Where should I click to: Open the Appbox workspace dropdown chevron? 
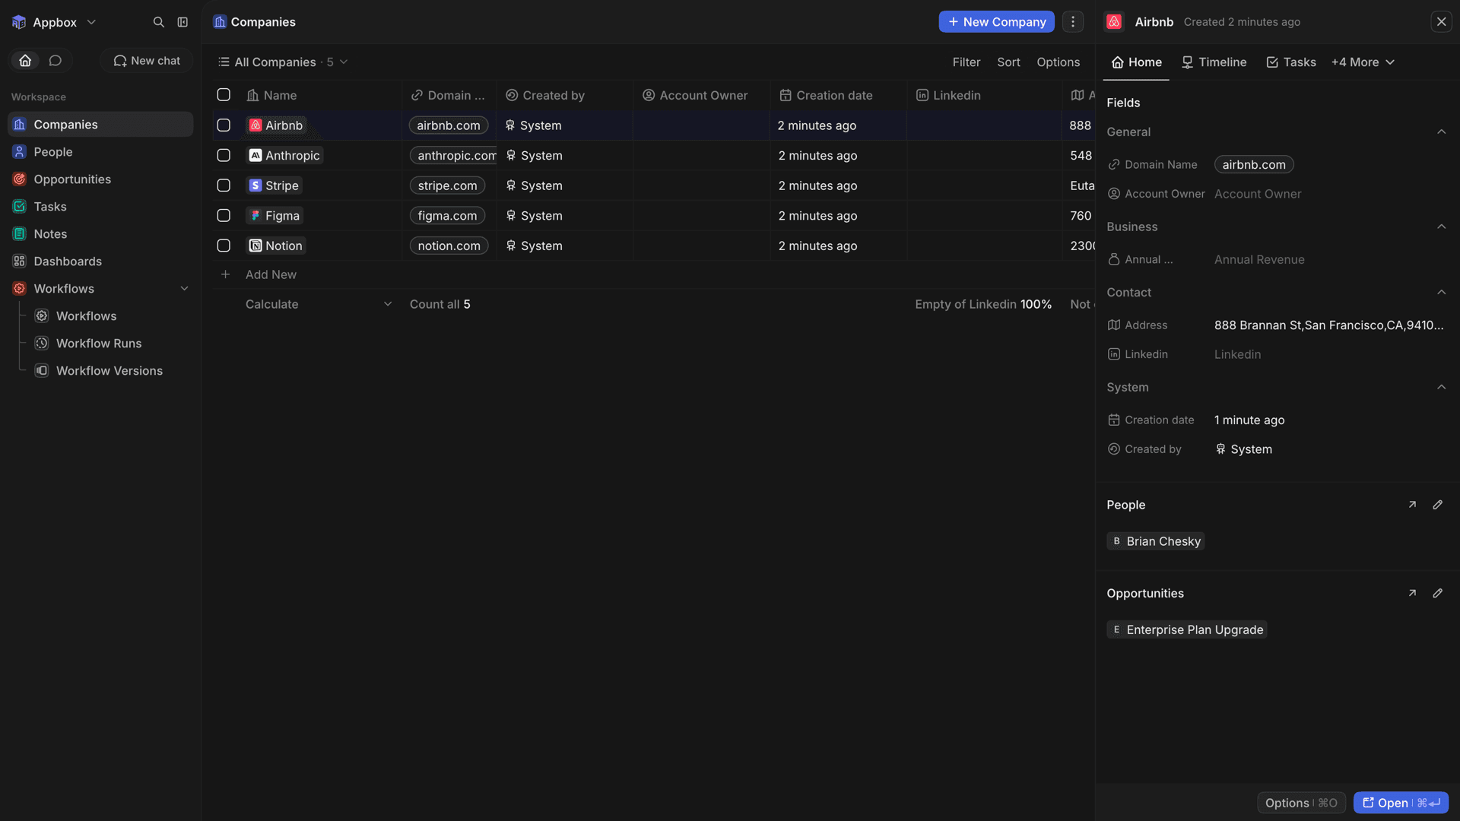(x=91, y=22)
